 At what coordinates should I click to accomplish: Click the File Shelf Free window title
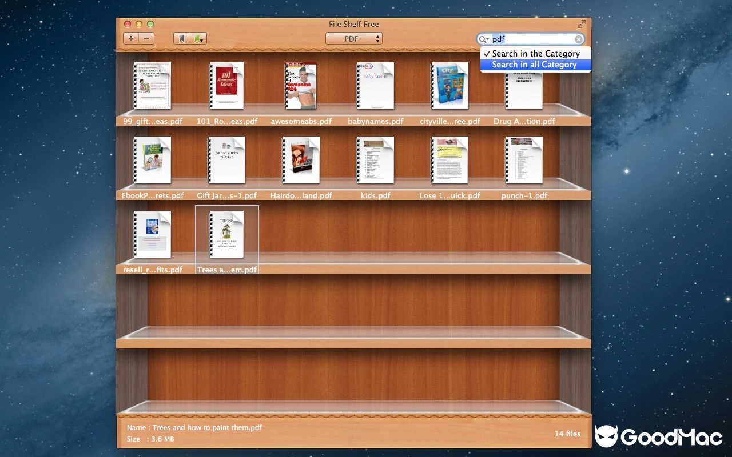[354, 24]
